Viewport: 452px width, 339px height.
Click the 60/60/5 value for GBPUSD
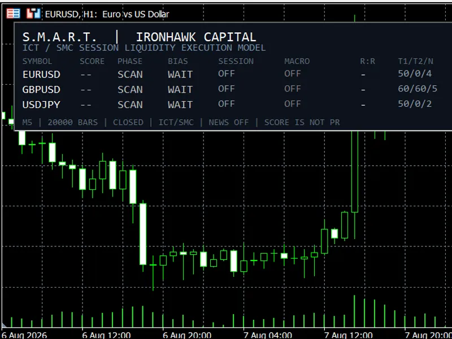pyautogui.click(x=418, y=89)
